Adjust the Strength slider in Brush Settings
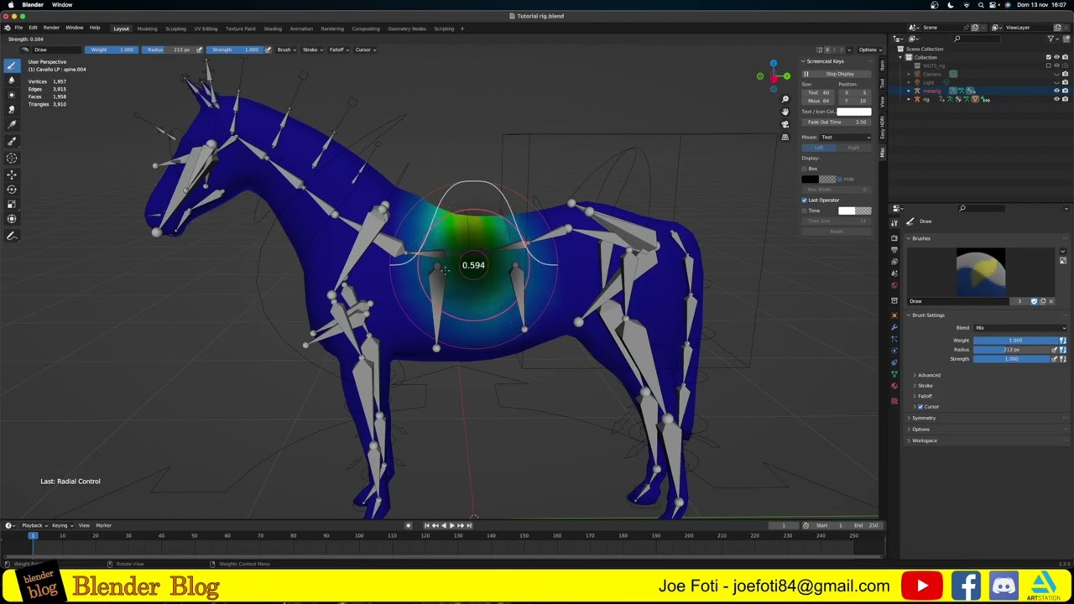1074x604 pixels. pos(1011,359)
